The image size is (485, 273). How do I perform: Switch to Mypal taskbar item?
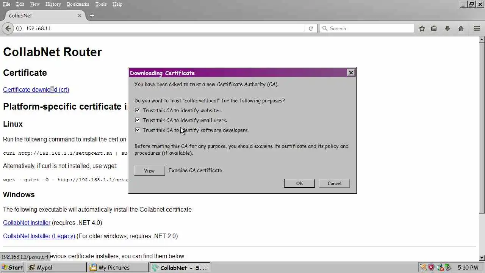click(x=57, y=267)
